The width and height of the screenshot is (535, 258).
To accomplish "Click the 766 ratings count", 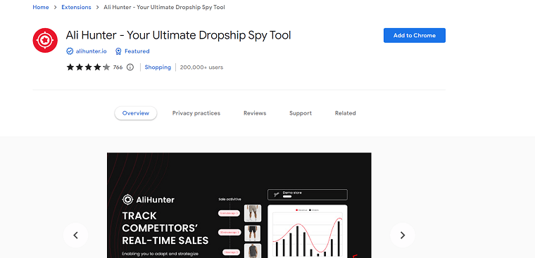I will [118, 67].
